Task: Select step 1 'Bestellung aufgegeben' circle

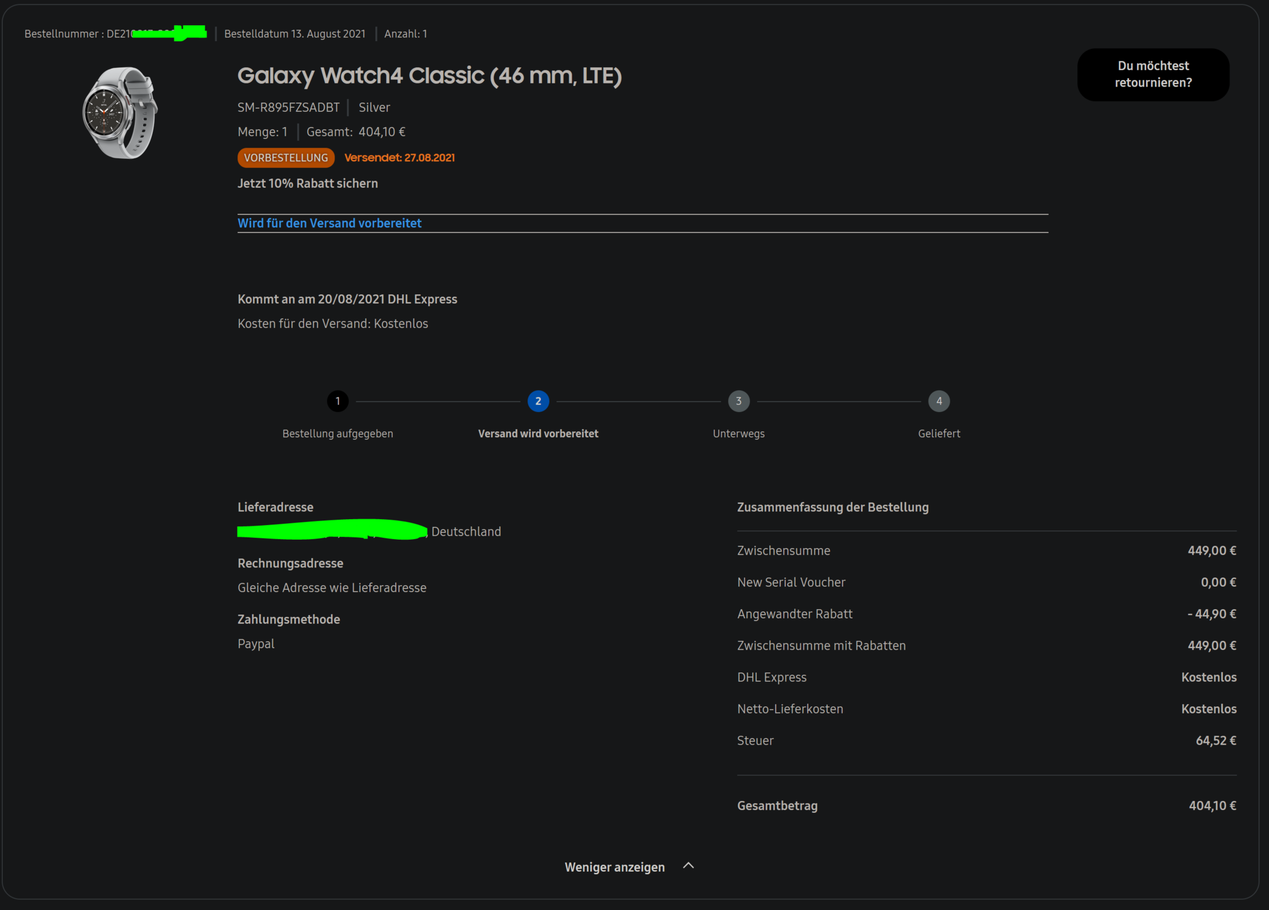Action: 338,401
